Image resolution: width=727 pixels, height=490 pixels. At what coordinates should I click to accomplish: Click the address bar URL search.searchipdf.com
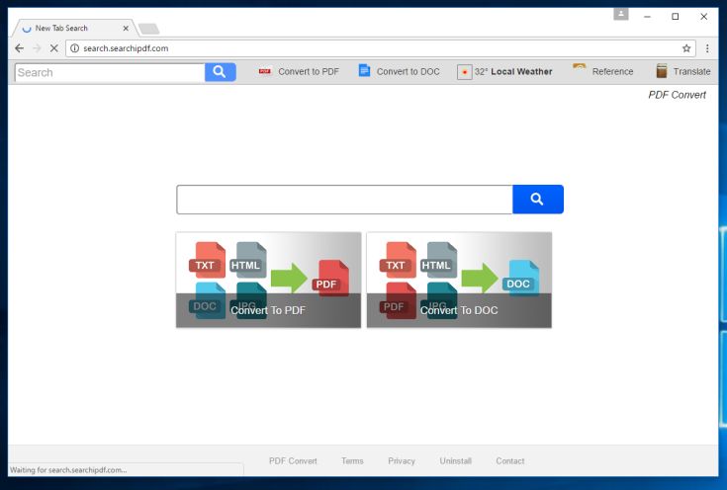pyautogui.click(x=126, y=48)
